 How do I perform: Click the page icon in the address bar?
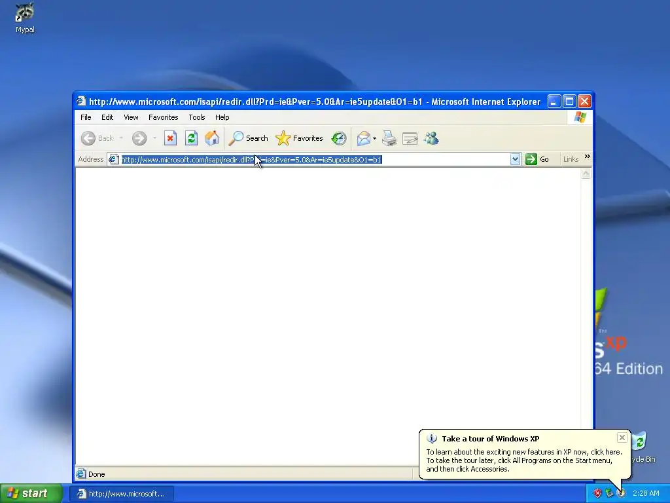113,159
